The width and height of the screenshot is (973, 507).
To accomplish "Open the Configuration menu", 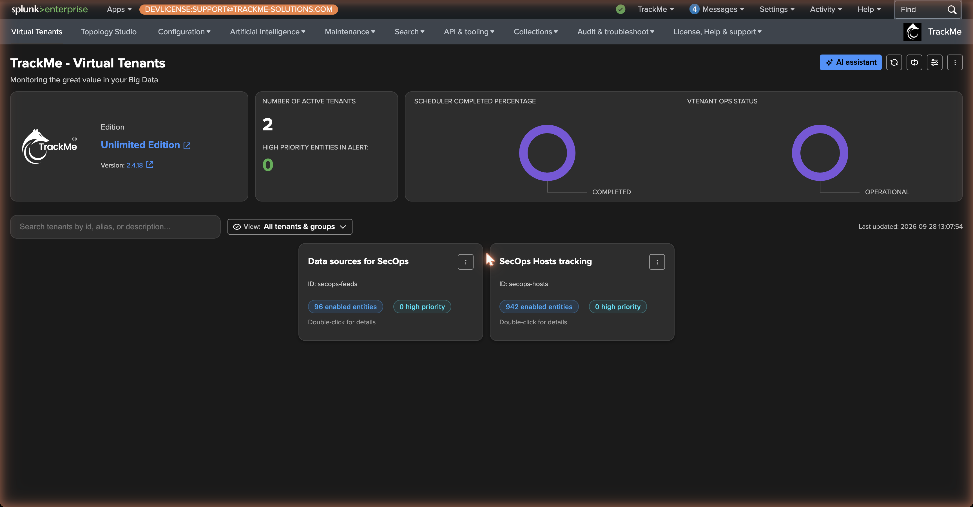I will click(184, 32).
